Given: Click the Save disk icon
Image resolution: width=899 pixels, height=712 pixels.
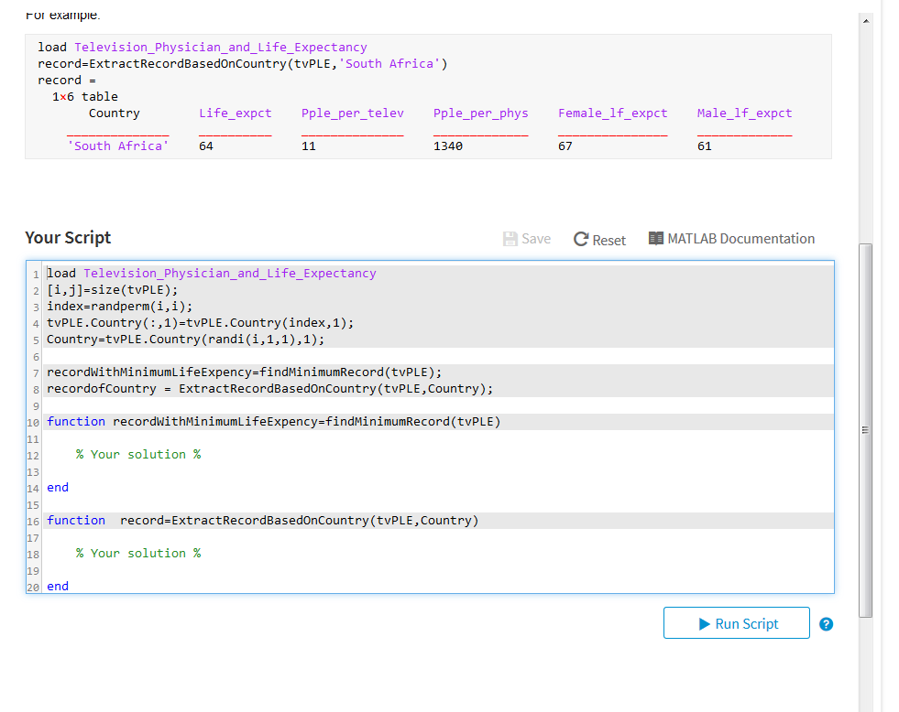Looking at the screenshot, I should pyautogui.click(x=510, y=239).
